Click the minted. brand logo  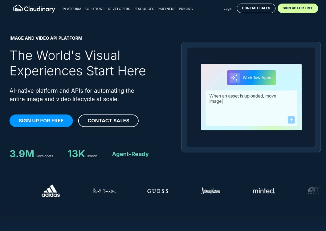pyautogui.click(x=264, y=191)
